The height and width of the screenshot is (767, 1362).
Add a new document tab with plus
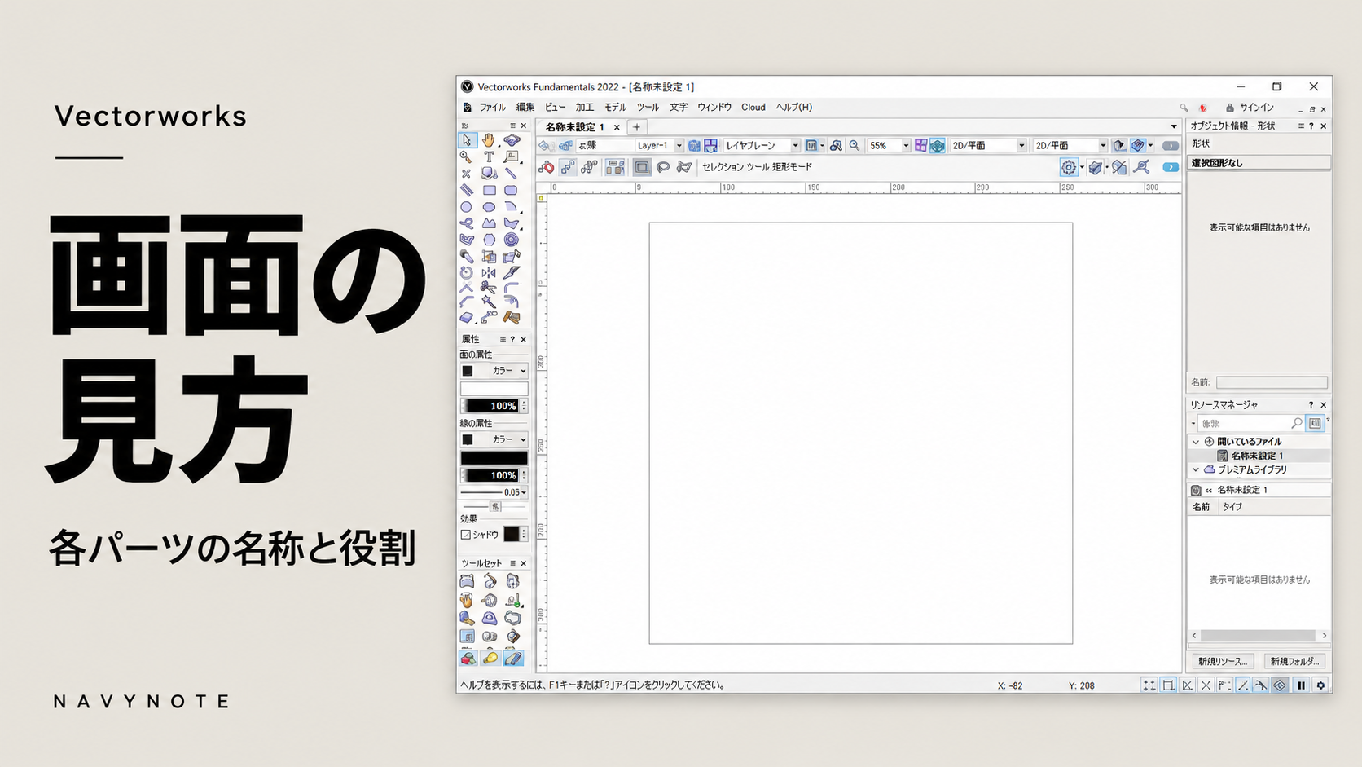pyautogui.click(x=637, y=127)
